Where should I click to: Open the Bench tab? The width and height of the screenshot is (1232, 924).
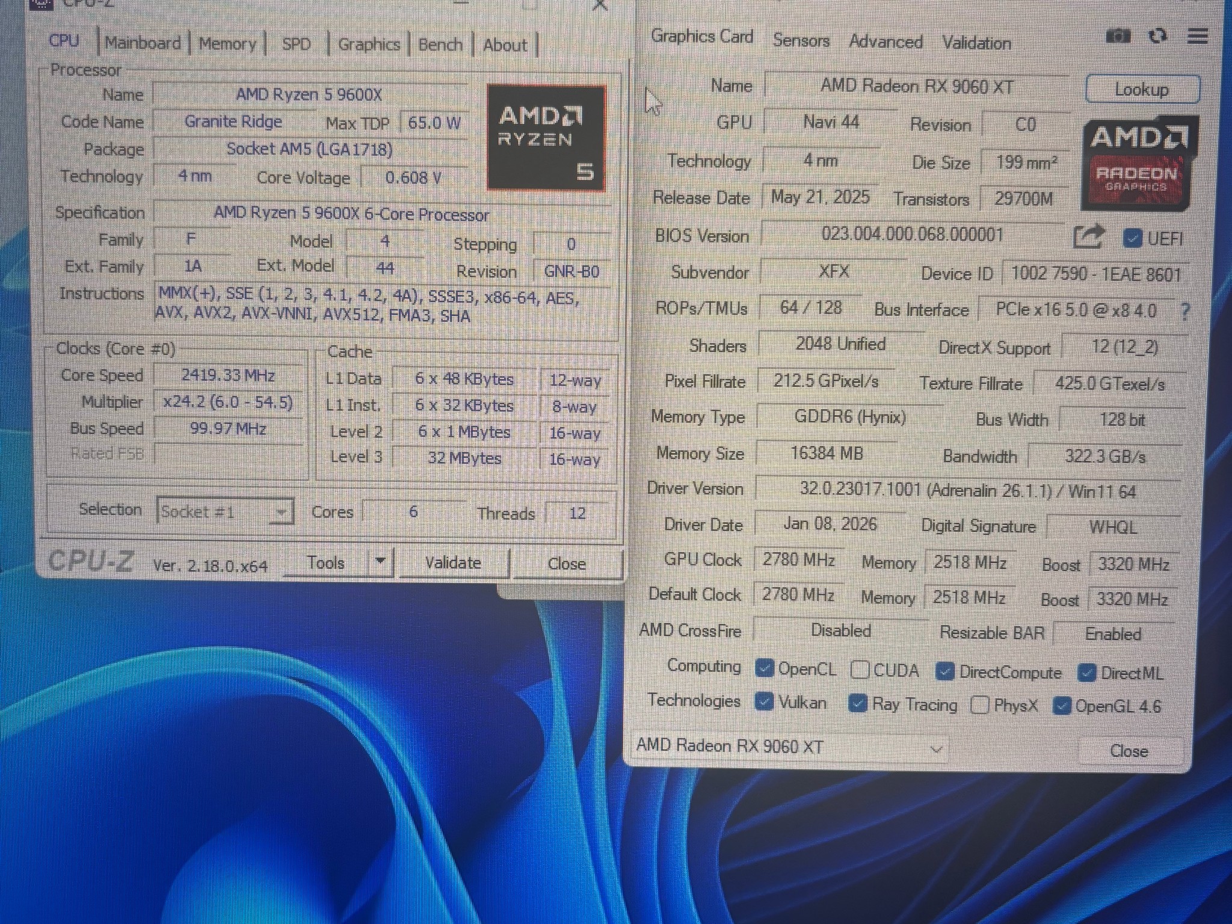pos(440,45)
